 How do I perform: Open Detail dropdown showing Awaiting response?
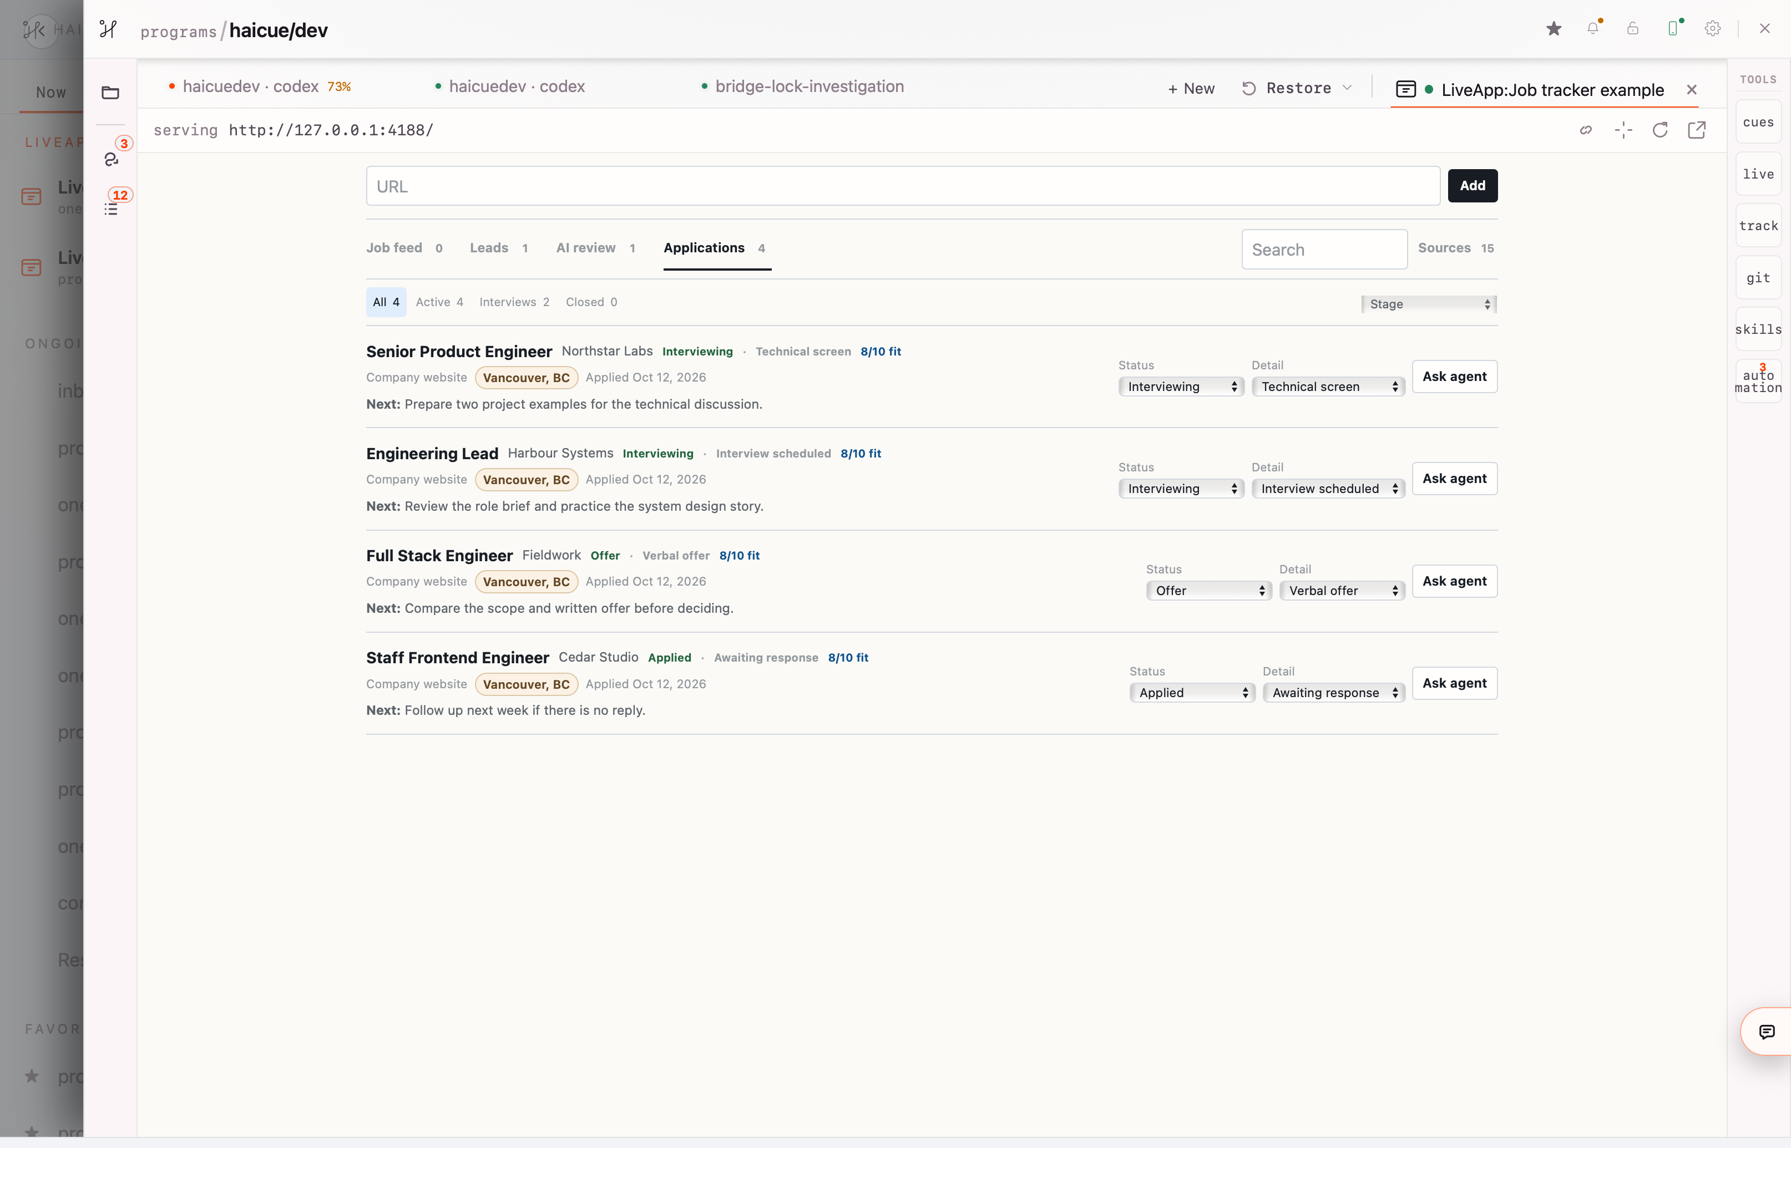coord(1333,692)
